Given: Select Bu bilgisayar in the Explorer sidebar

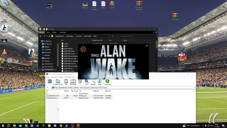Looking at the screenshot, I should [x=46, y=41].
